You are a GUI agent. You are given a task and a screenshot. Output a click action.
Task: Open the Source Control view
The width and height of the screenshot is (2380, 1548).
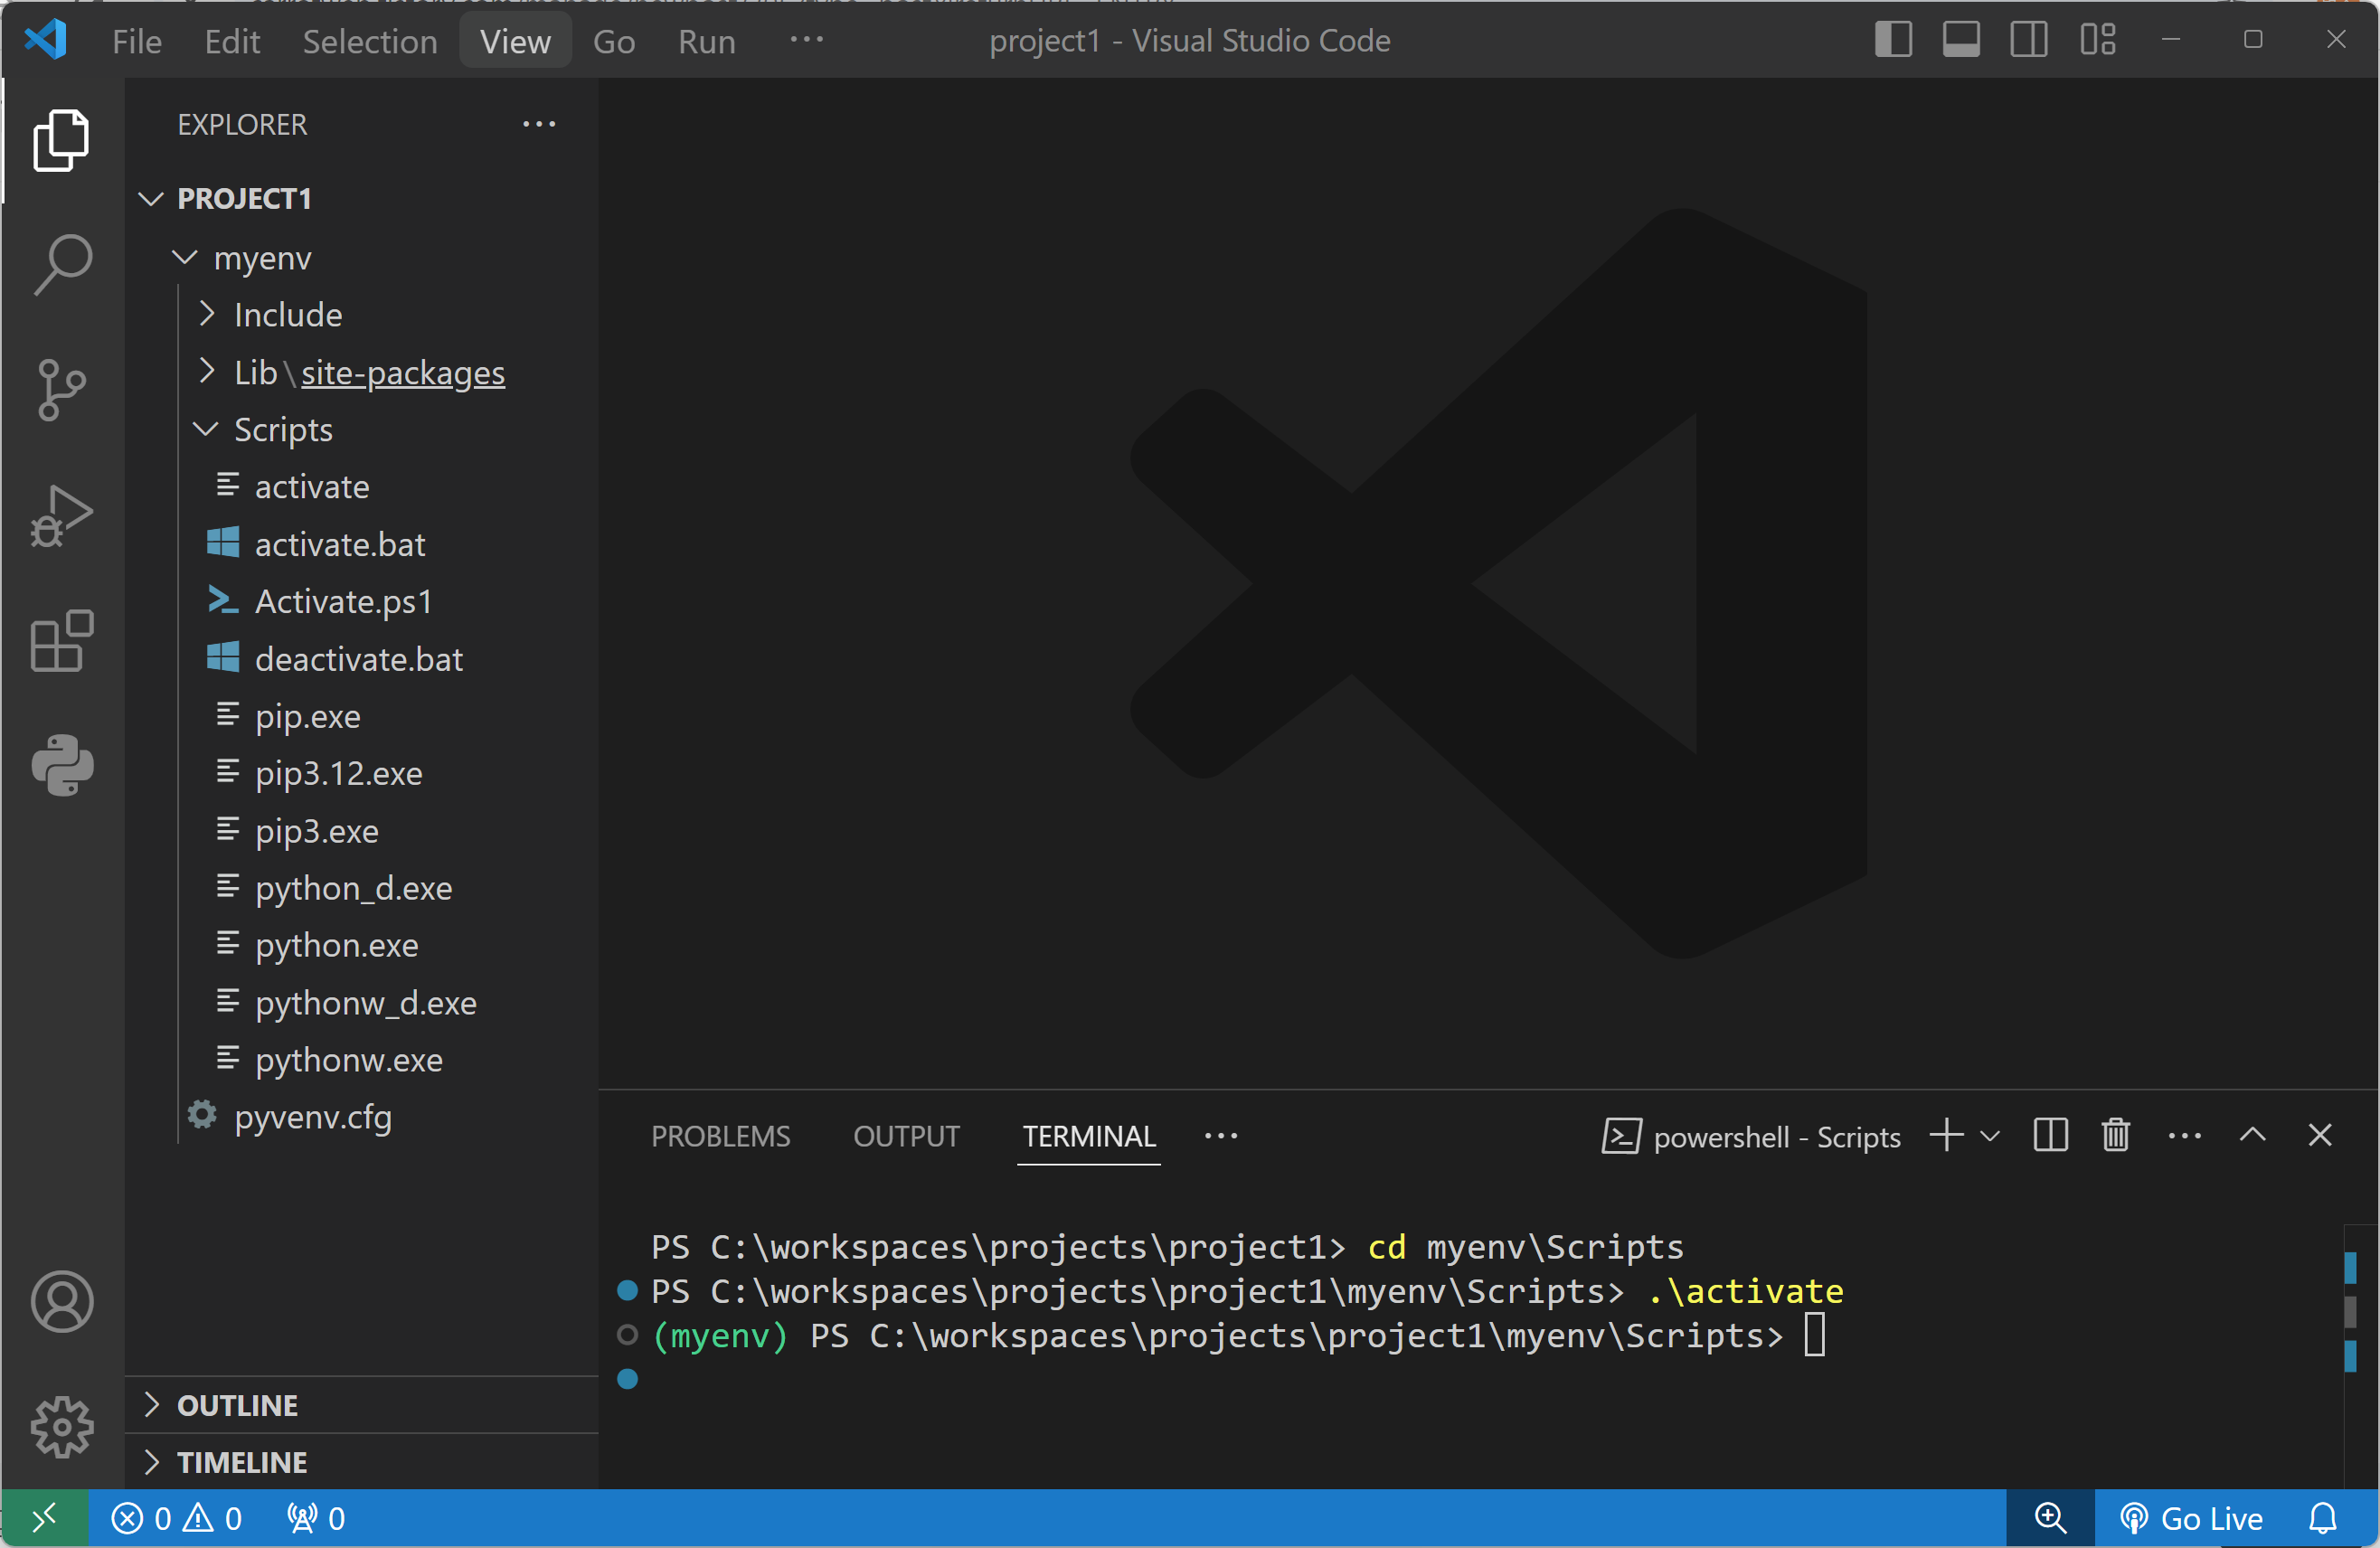tap(62, 390)
